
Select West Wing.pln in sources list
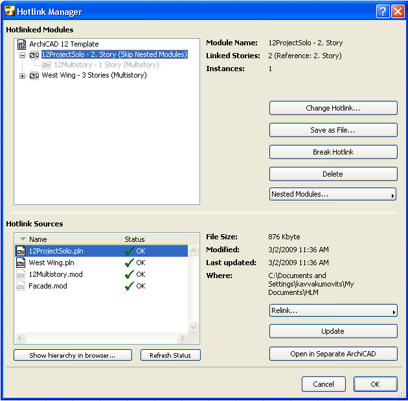coord(101,263)
